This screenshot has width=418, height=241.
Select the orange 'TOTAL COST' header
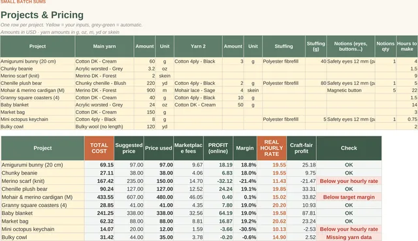(x=99, y=148)
